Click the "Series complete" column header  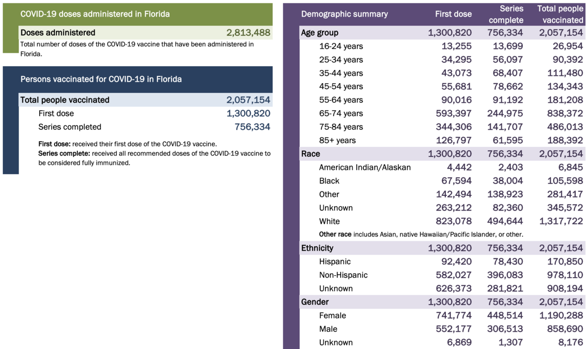coord(505,14)
